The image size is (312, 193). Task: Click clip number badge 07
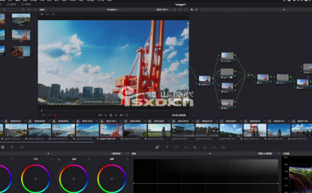[126, 121]
